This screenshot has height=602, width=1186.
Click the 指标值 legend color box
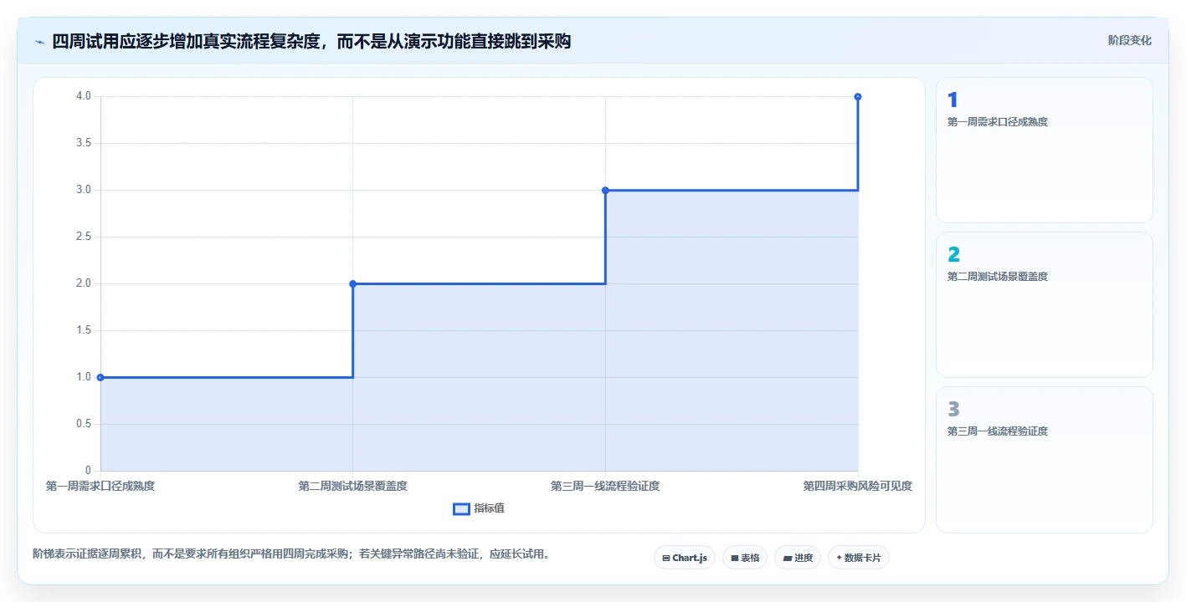click(461, 508)
